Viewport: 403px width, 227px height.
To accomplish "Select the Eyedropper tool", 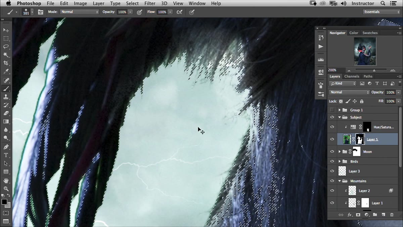I will tap(6, 72).
